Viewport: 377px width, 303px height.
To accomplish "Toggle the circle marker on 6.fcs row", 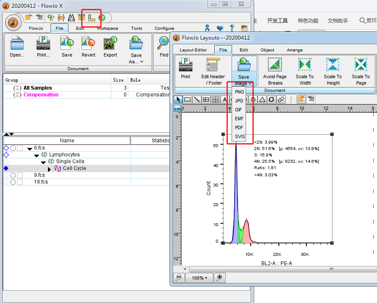I will 13,148.
